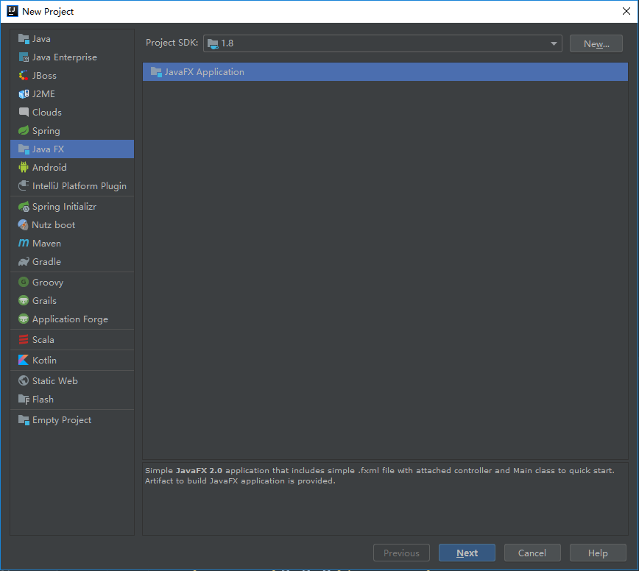Open Help for New Project
The width and height of the screenshot is (639, 571).
pyautogui.click(x=598, y=553)
